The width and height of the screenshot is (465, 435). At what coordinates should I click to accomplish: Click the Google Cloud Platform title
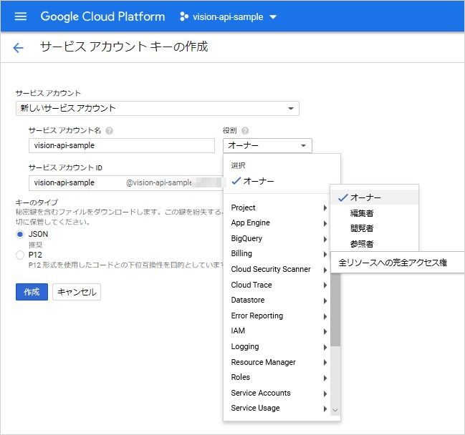102,16
